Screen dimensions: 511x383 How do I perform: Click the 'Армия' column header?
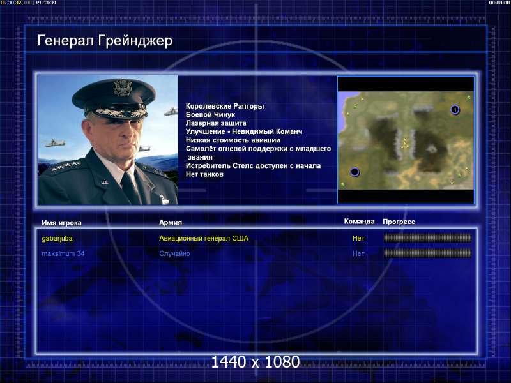click(171, 222)
